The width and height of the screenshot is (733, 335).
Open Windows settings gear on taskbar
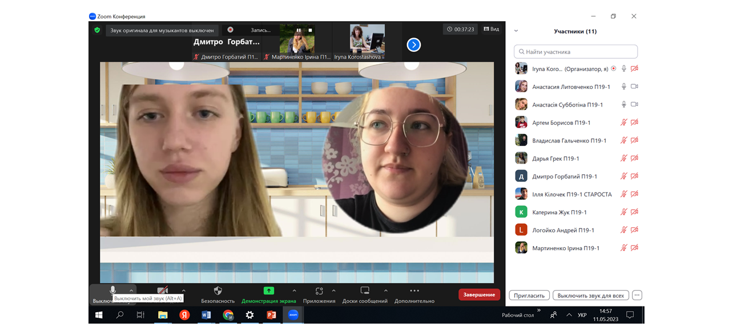[x=249, y=314]
